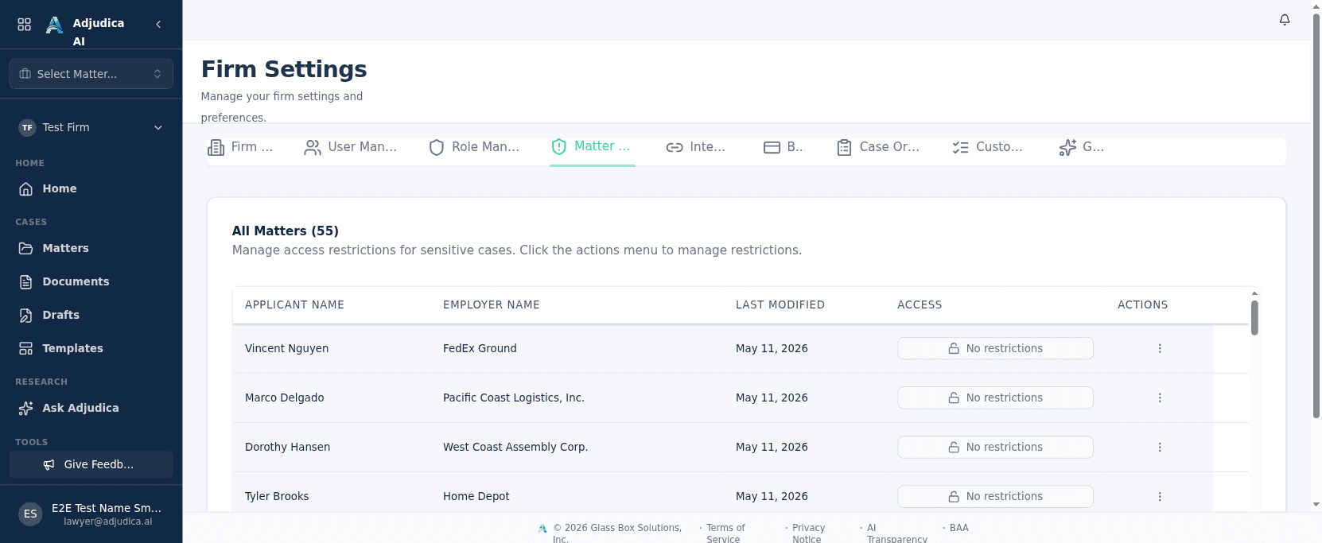Click the page vertical scrollbar
This screenshot has width=1322, height=543.
tap(1316, 215)
